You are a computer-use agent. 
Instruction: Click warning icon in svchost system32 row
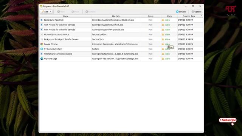163,25
